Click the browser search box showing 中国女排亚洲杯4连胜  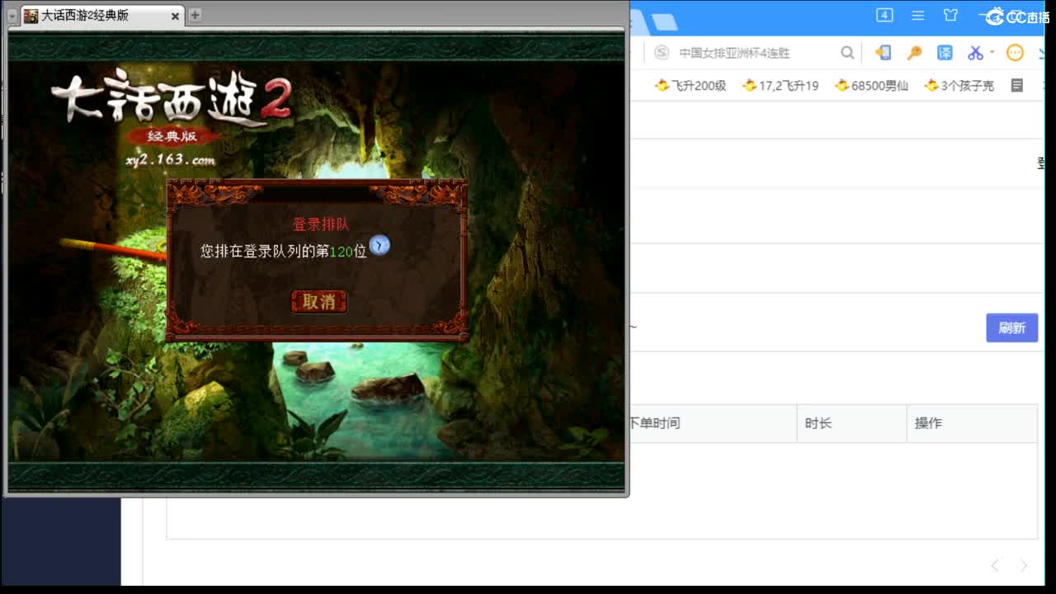point(755,53)
